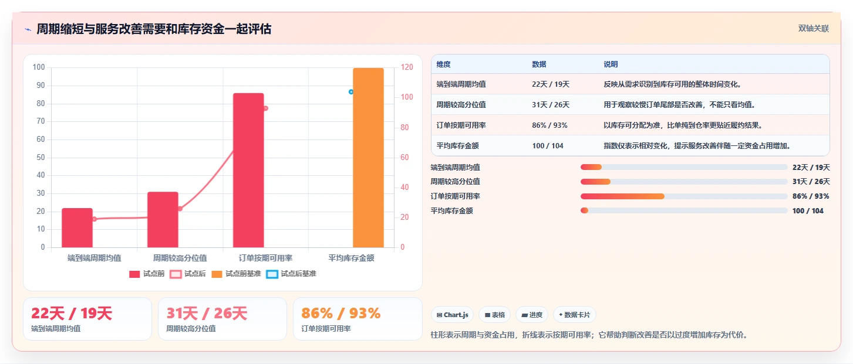This screenshot has width=853, height=364.
Task: Click the 端到端周期均值 progress bar
Action: click(684, 167)
